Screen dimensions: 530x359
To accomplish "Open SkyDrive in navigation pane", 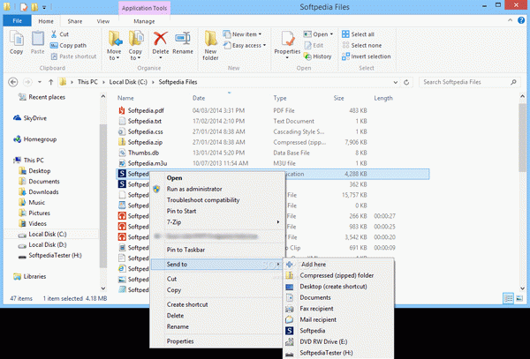I will point(30,118).
